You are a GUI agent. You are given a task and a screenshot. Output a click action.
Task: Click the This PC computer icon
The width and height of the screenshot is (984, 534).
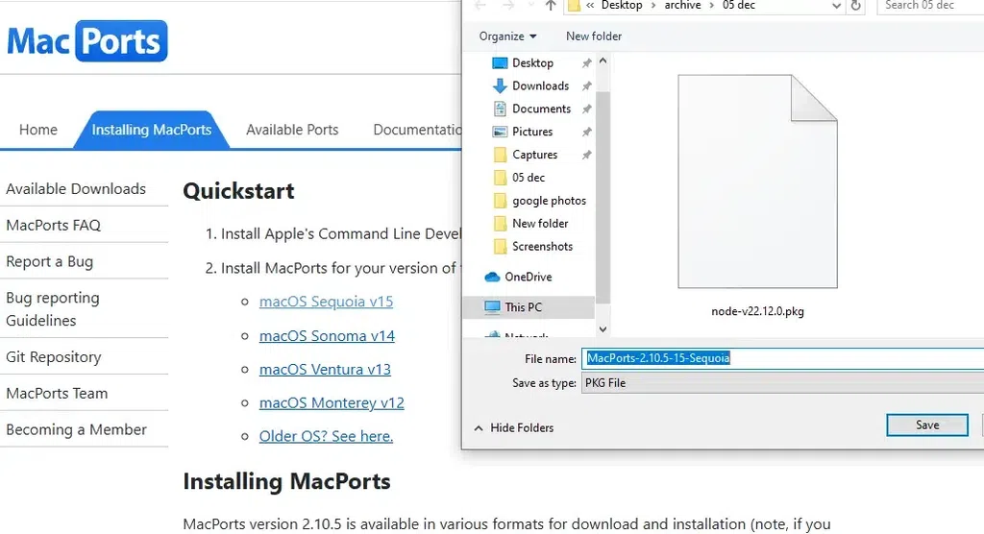[493, 306]
